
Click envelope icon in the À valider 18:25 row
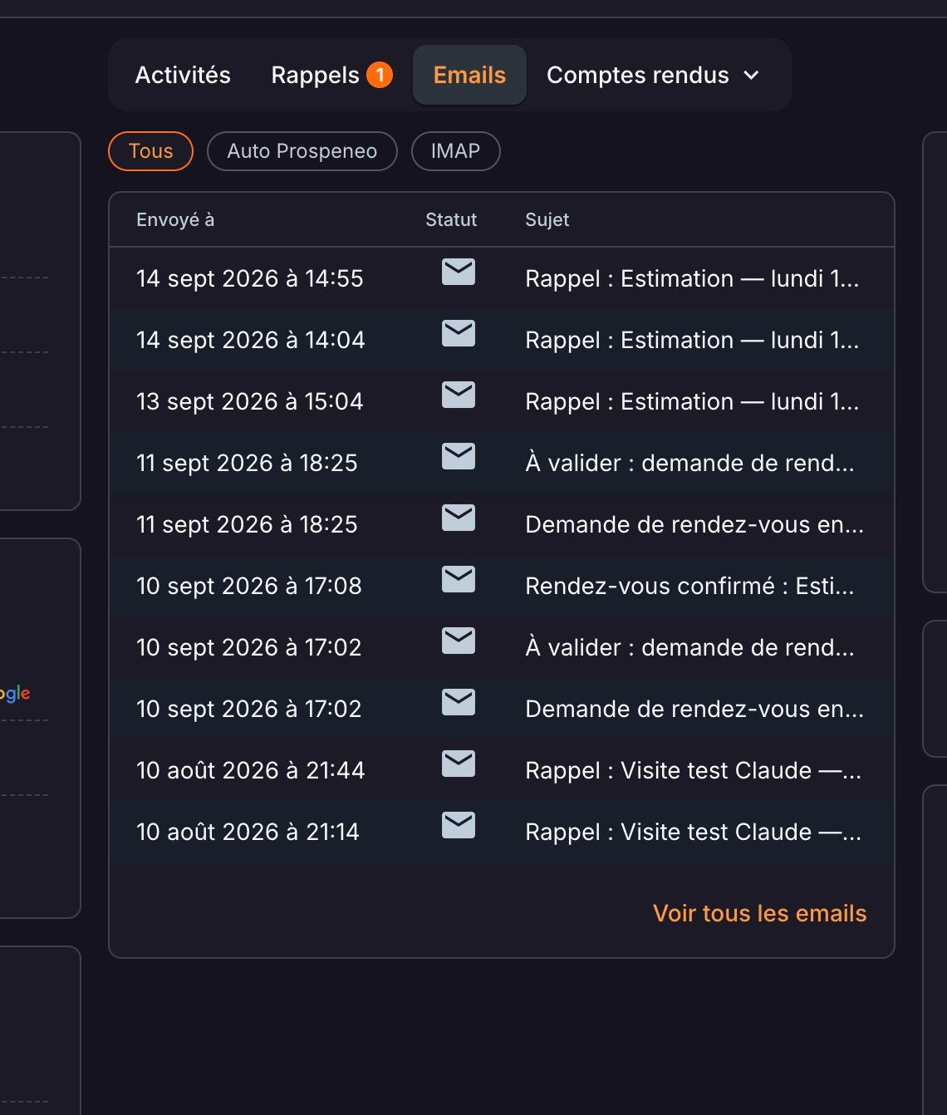point(459,456)
